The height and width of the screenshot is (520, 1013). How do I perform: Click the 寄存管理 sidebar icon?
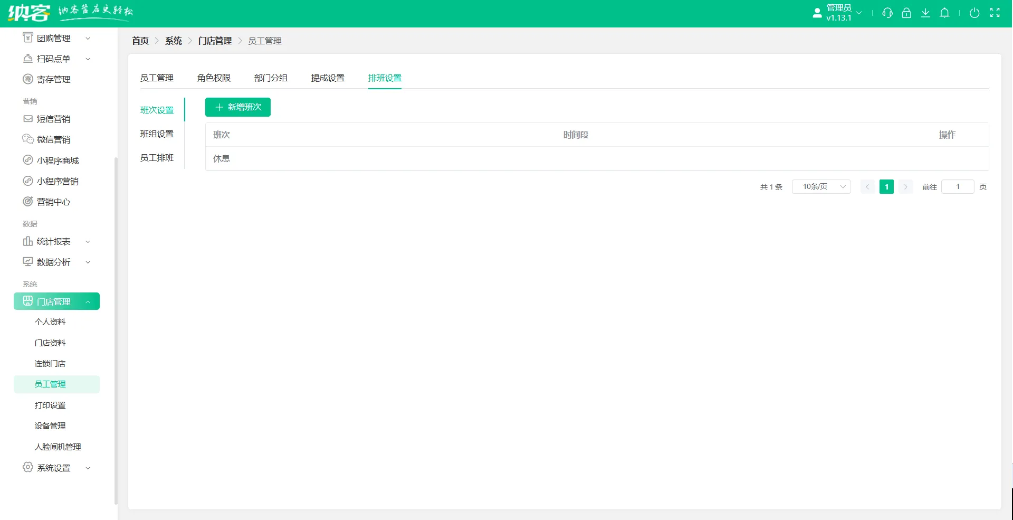click(28, 79)
